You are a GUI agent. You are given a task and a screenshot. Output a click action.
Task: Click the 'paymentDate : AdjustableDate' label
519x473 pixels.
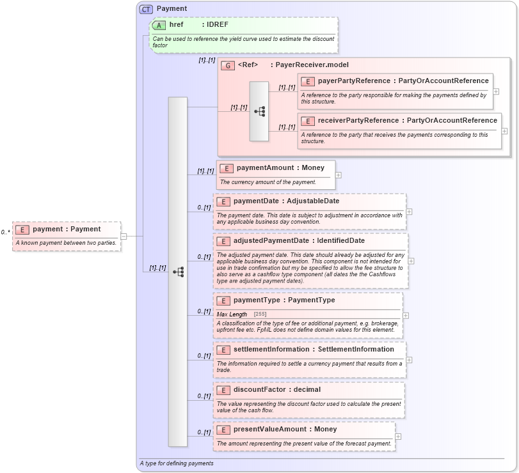click(286, 201)
